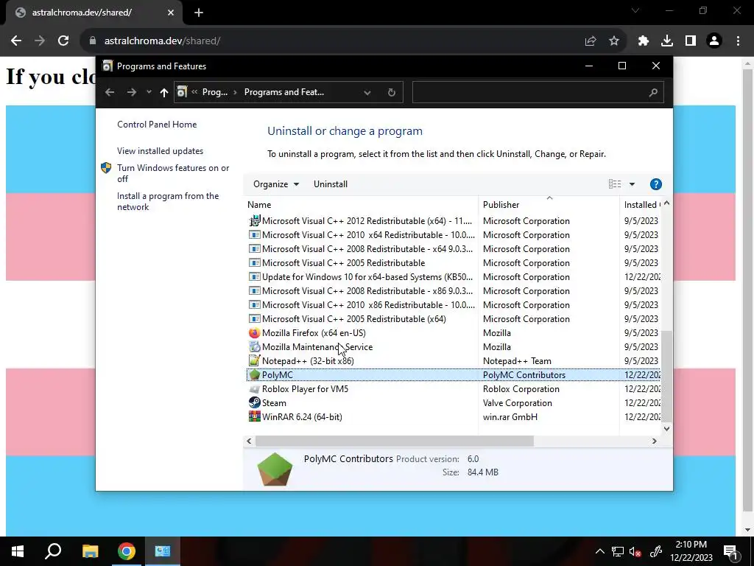
Task: Bookmark this tab with the star icon
Action: (x=614, y=41)
